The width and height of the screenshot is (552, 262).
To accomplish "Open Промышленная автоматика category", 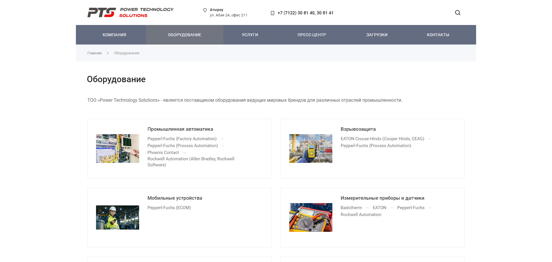I will tap(180, 129).
